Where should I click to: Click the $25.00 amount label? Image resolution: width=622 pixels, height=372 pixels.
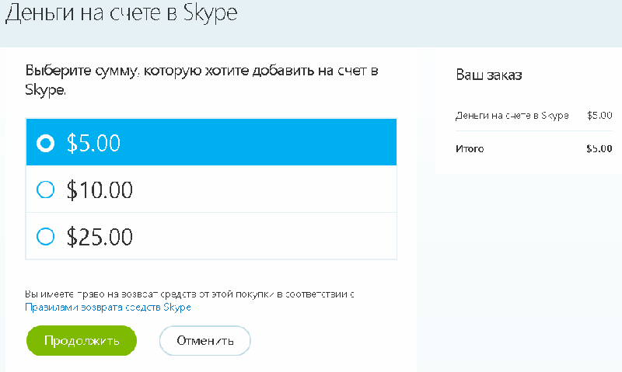pyautogui.click(x=100, y=236)
